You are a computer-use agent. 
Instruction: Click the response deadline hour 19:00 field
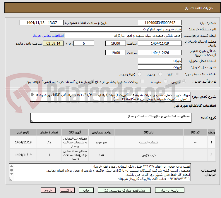[116, 43]
